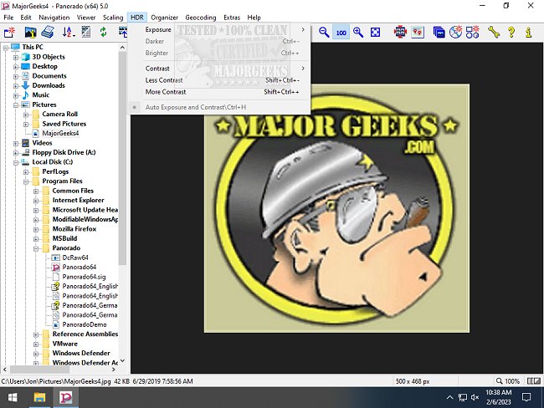Screen dimensions: 544x408
Task: Choose Less Contrast from HDR menu
Action: [219, 80]
